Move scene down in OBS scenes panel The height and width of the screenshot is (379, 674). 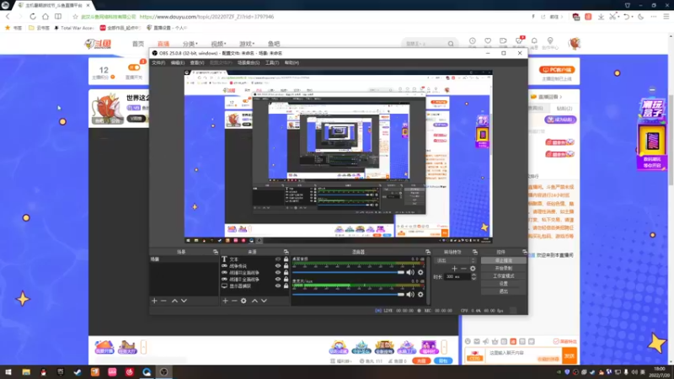coord(184,301)
